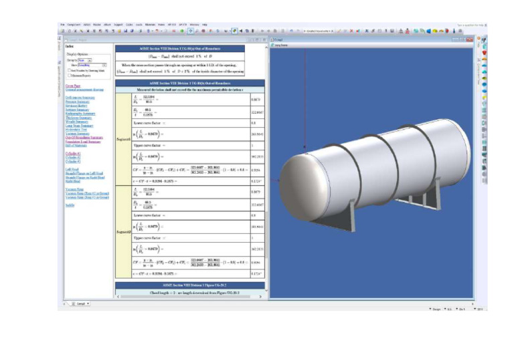
Task: Click the undo arrow toolbar icon
Action: point(291,31)
